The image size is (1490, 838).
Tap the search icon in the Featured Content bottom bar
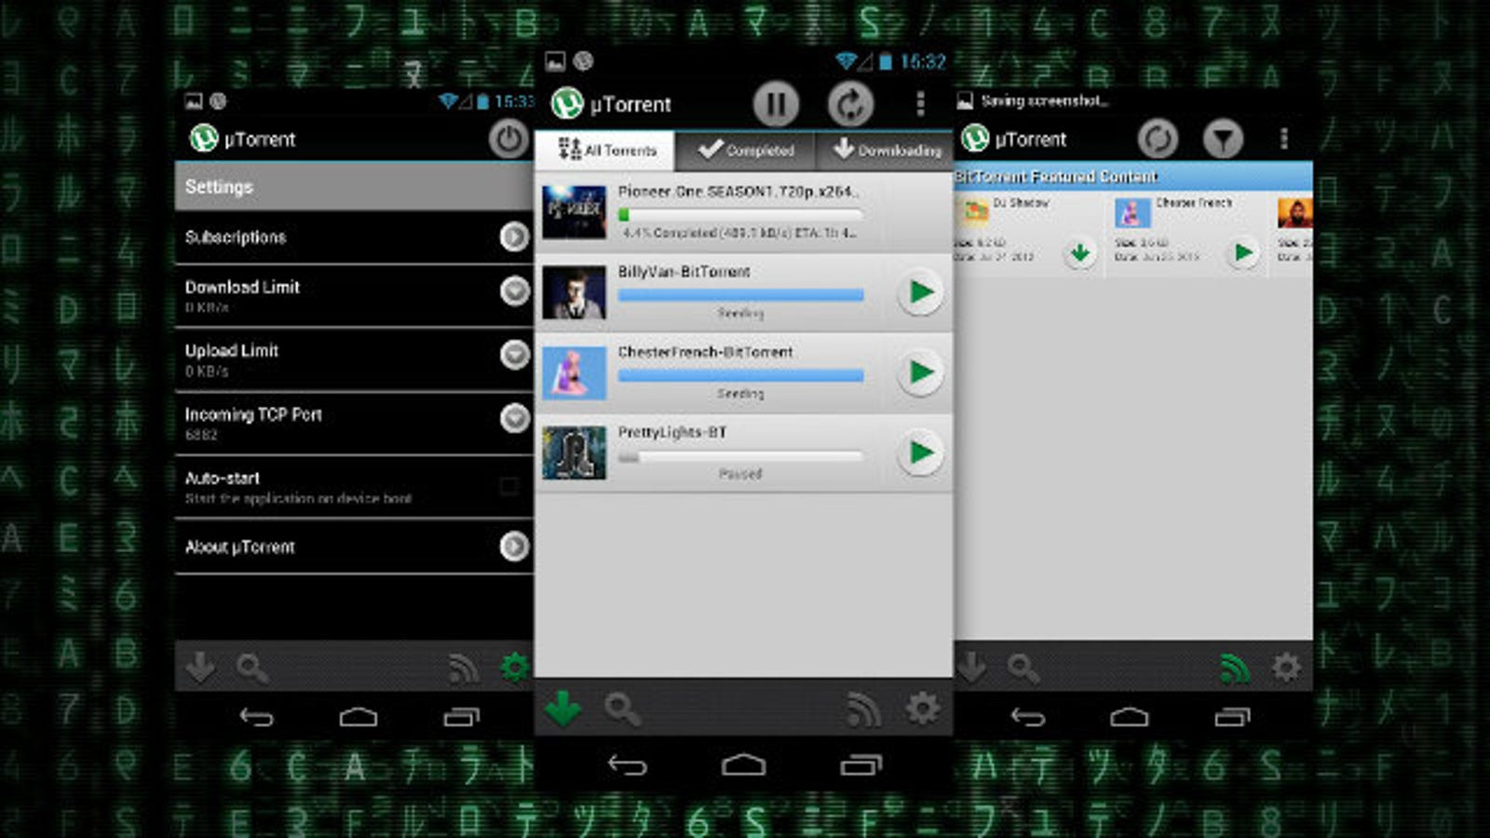1023,668
